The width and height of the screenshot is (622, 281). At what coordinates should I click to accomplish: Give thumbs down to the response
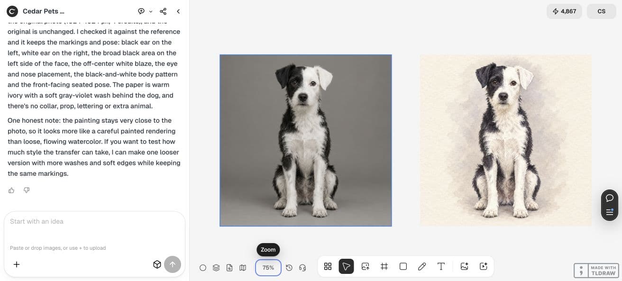pos(27,190)
